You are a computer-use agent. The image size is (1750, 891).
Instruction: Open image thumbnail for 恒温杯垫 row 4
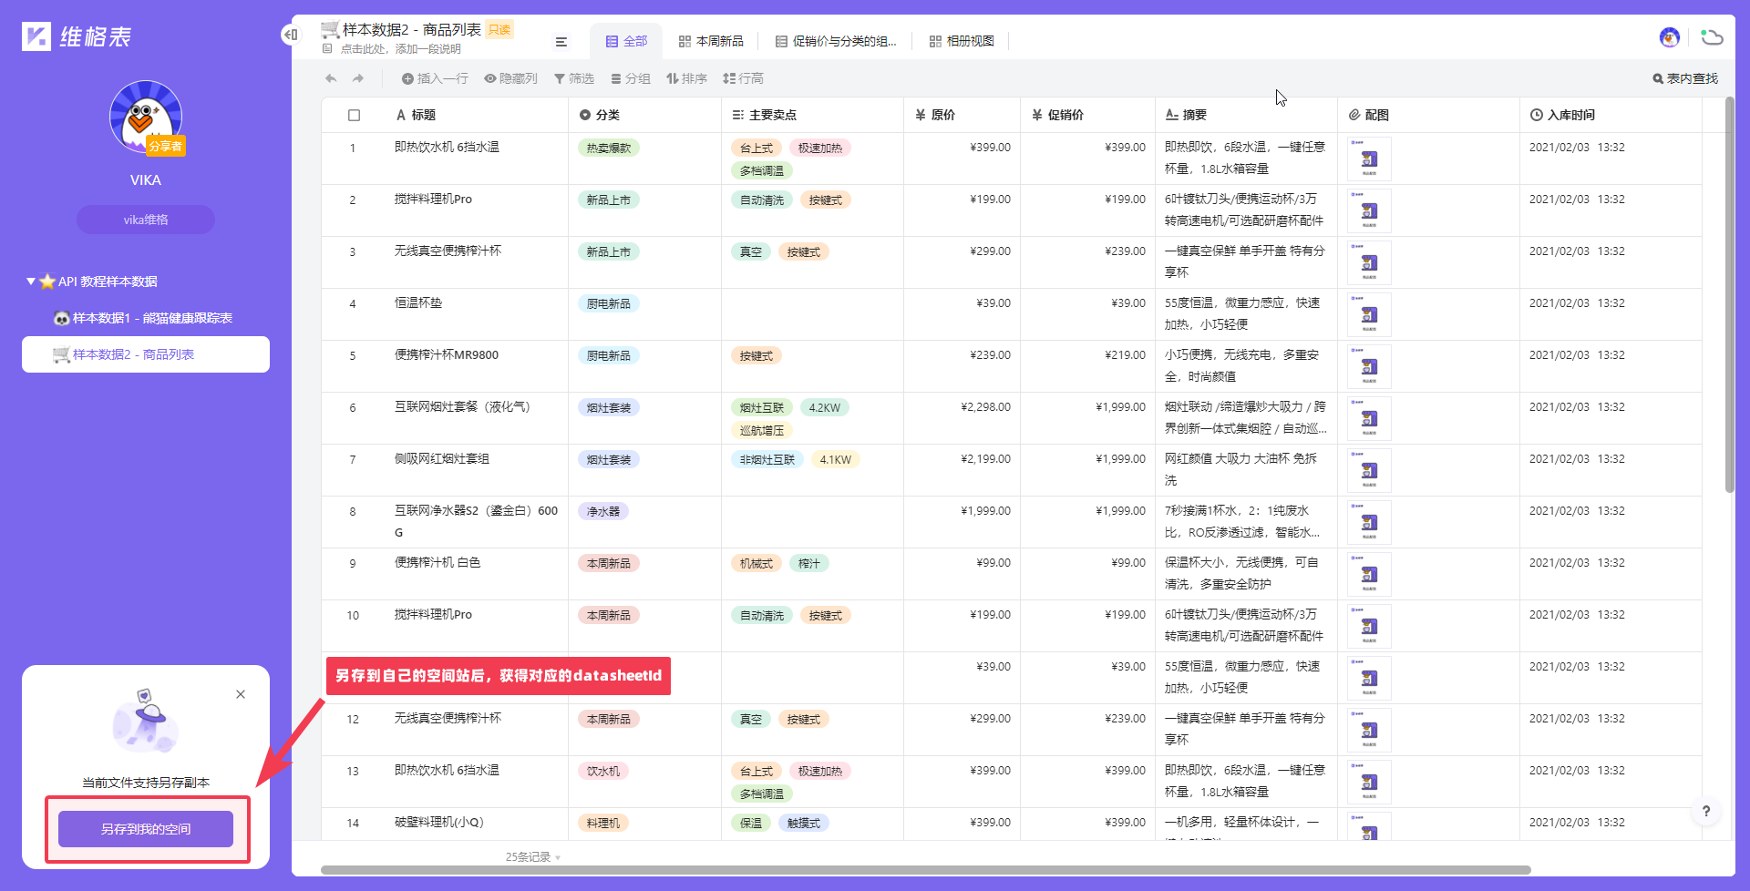(1369, 315)
